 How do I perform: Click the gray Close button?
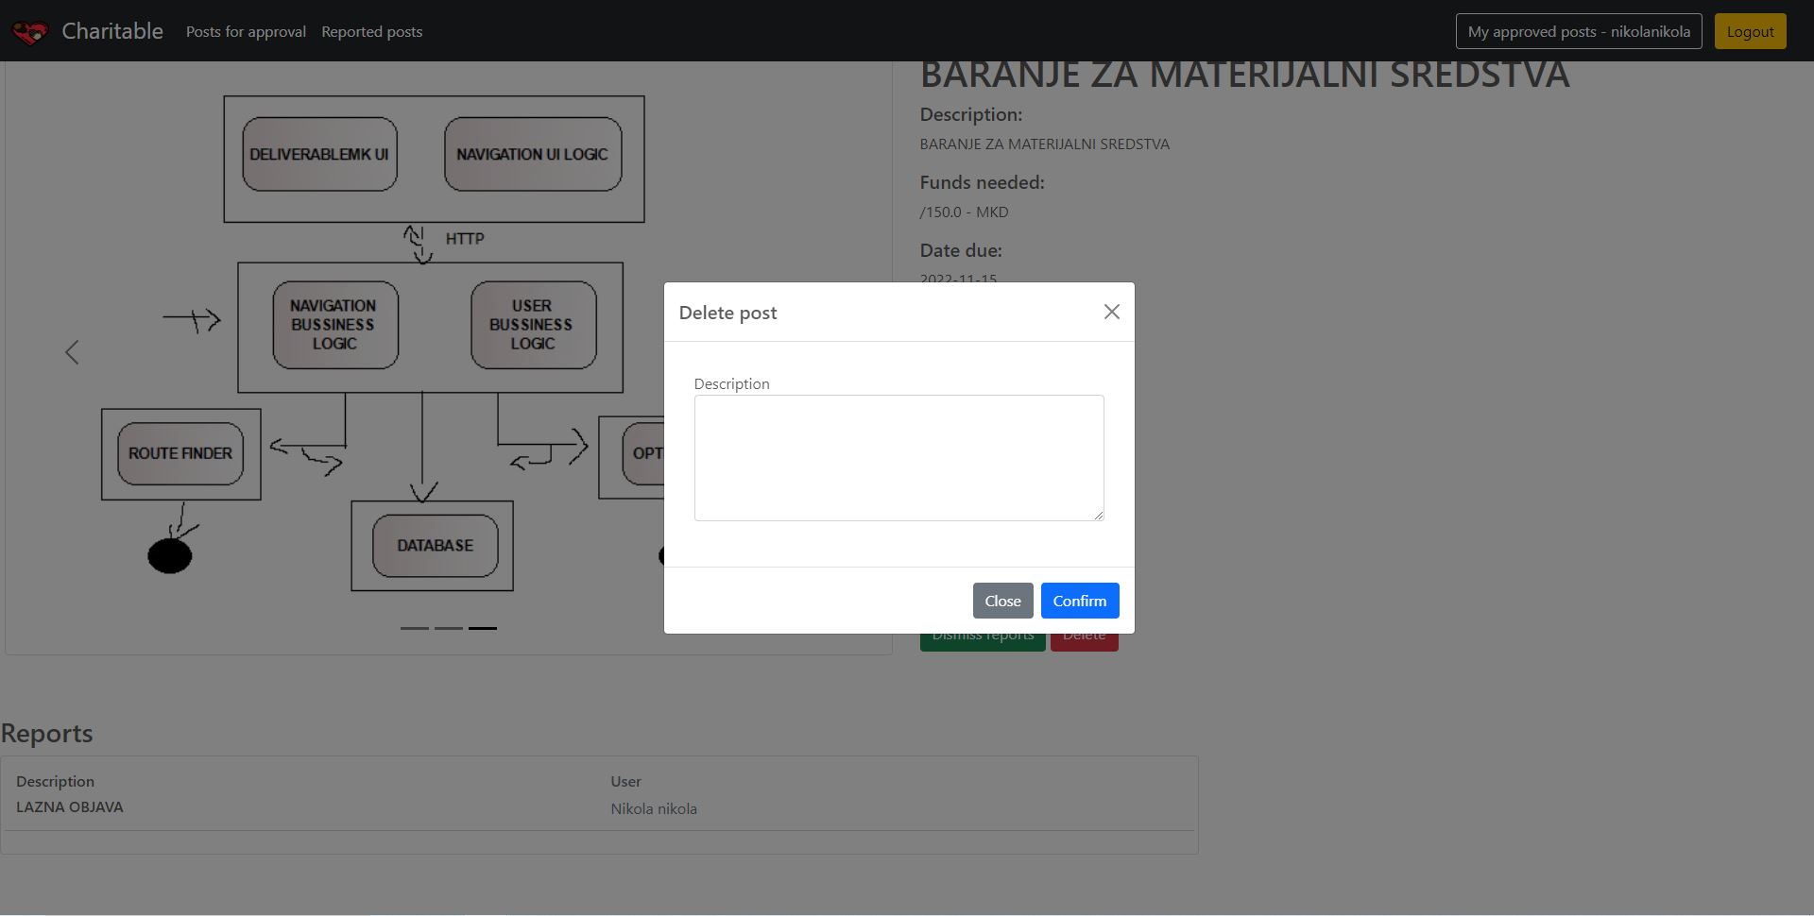(x=1002, y=601)
